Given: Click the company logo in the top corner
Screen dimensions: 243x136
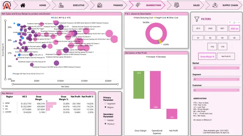Looking at the screenshot, I should 7,5.
